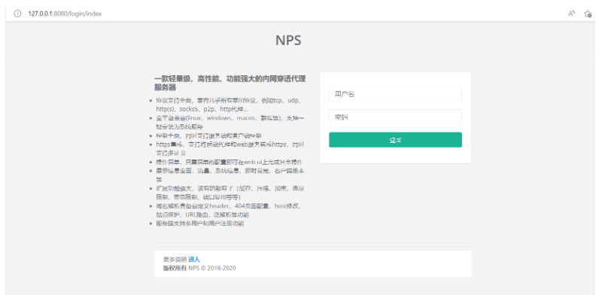Click the bullet about 扩展功能强大 features
The image size is (596, 295).
[230, 193]
